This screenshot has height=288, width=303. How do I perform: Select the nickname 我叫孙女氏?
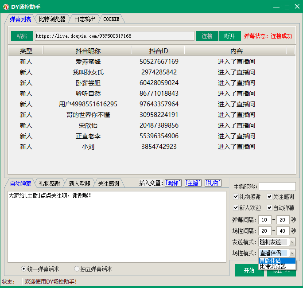pos(88,72)
